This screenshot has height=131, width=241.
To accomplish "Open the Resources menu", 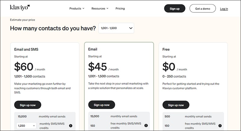I will click(100, 9).
